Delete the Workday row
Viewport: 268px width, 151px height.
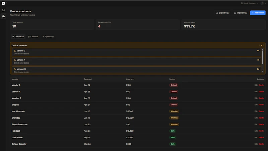pyautogui.click(x=261, y=118)
